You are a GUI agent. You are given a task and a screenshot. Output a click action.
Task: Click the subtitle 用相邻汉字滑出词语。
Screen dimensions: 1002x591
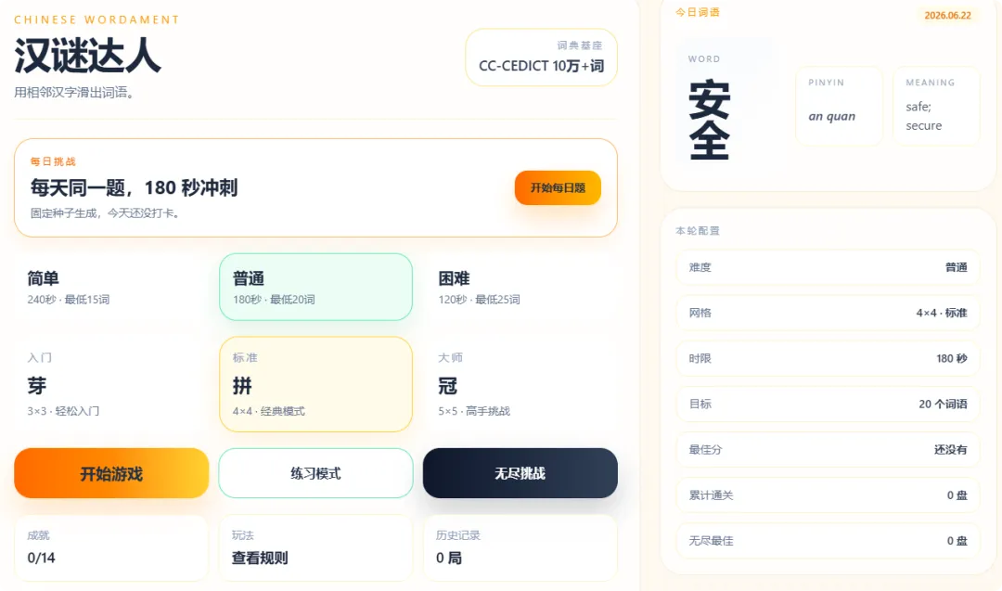pos(75,93)
